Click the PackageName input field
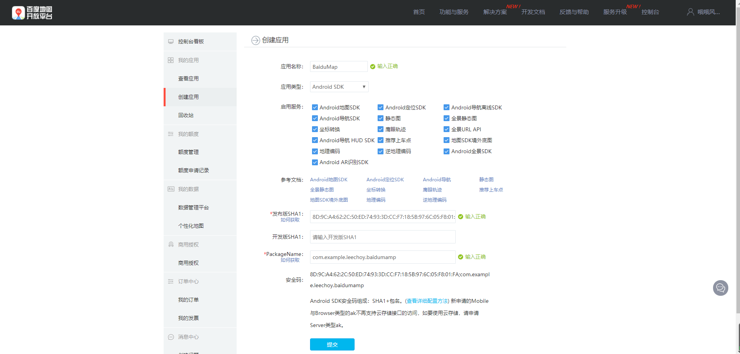Viewport: 740px width, 354px height. click(383, 257)
